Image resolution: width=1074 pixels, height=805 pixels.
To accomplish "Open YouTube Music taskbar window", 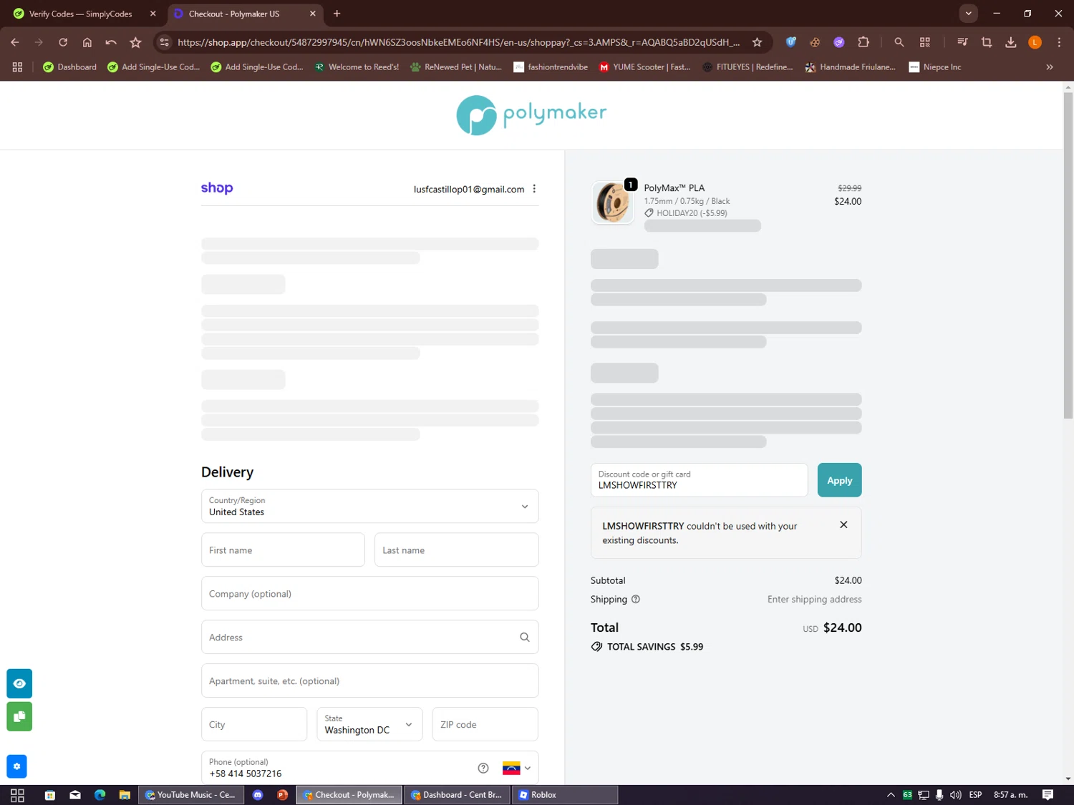I will click(190, 795).
